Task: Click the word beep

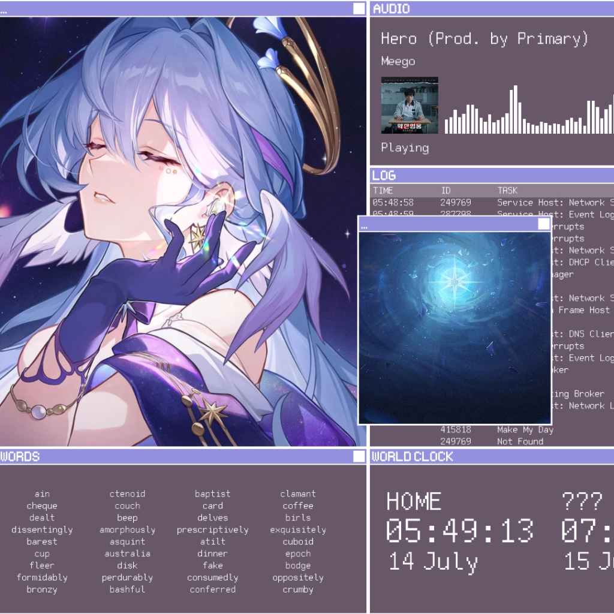Action: tap(127, 518)
